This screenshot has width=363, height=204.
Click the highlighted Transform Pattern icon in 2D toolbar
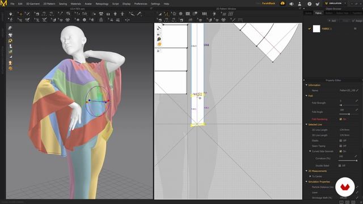point(166,14)
